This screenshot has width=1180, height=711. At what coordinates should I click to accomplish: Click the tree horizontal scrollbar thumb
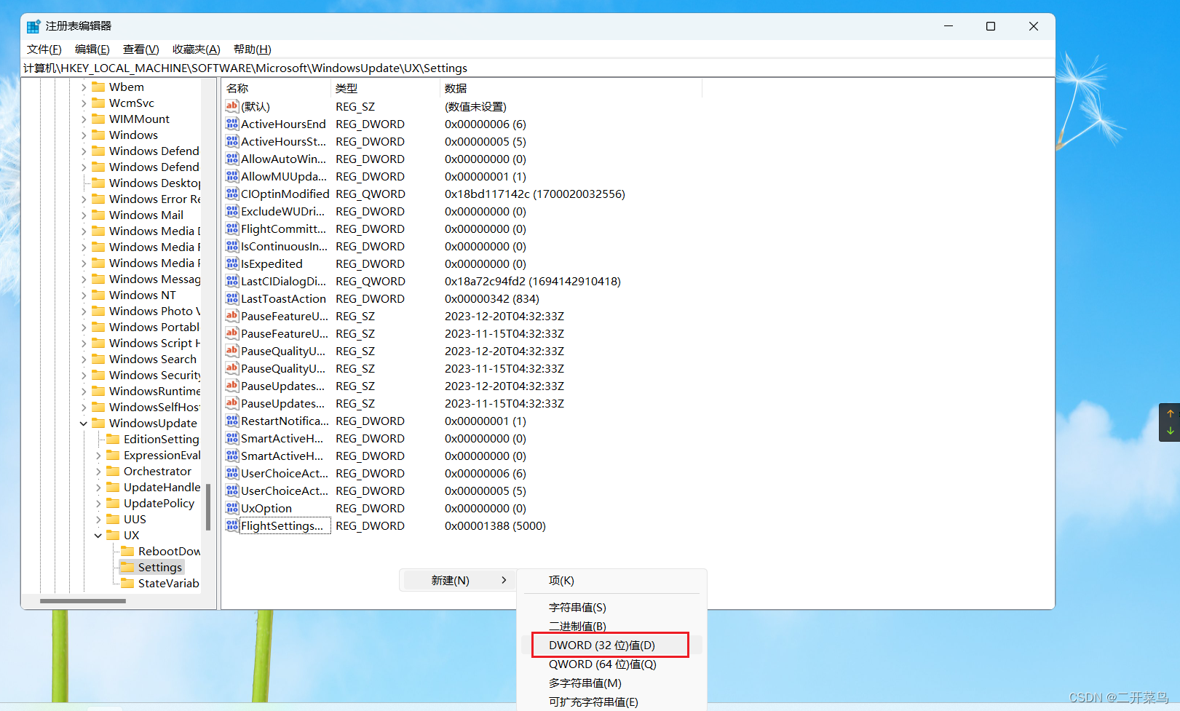pyautogui.click(x=83, y=601)
